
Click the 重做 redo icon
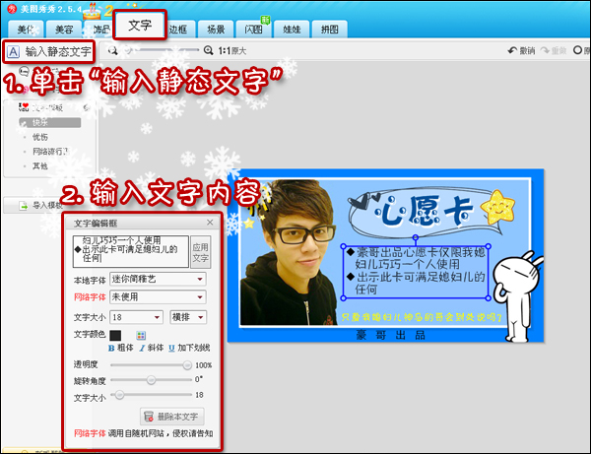(x=545, y=50)
